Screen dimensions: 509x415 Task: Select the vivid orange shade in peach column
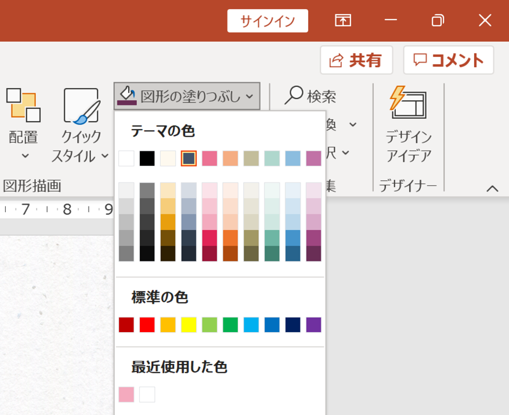pos(230,238)
